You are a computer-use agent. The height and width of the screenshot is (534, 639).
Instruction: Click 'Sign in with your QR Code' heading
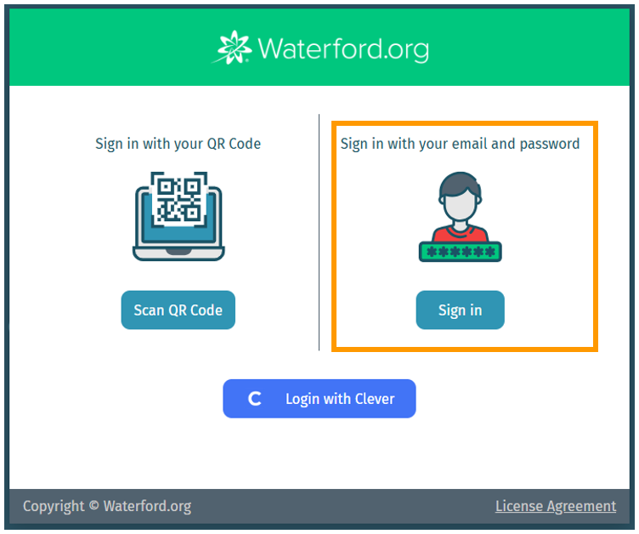178,144
